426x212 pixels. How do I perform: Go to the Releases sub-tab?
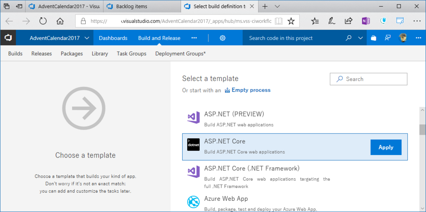42,54
